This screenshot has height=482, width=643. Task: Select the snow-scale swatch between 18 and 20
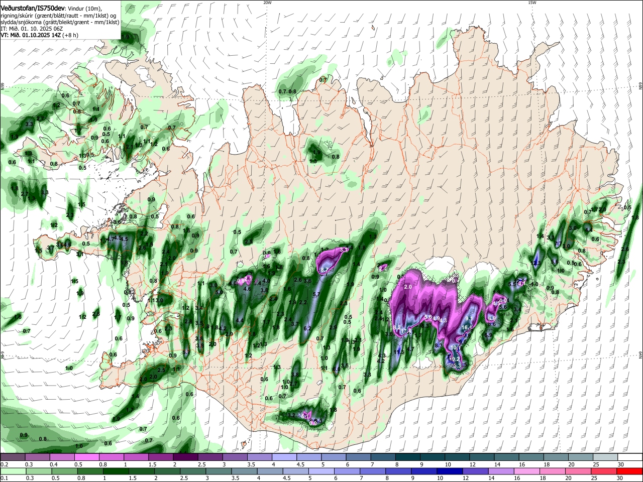(556, 457)
